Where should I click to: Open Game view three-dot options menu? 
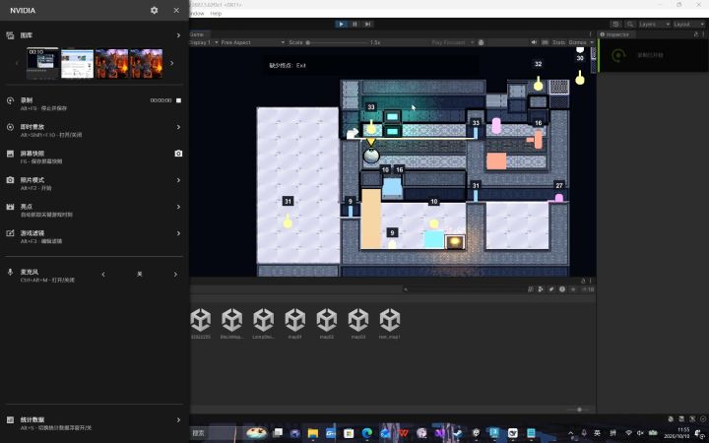pyautogui.click(x=590, y=34)
